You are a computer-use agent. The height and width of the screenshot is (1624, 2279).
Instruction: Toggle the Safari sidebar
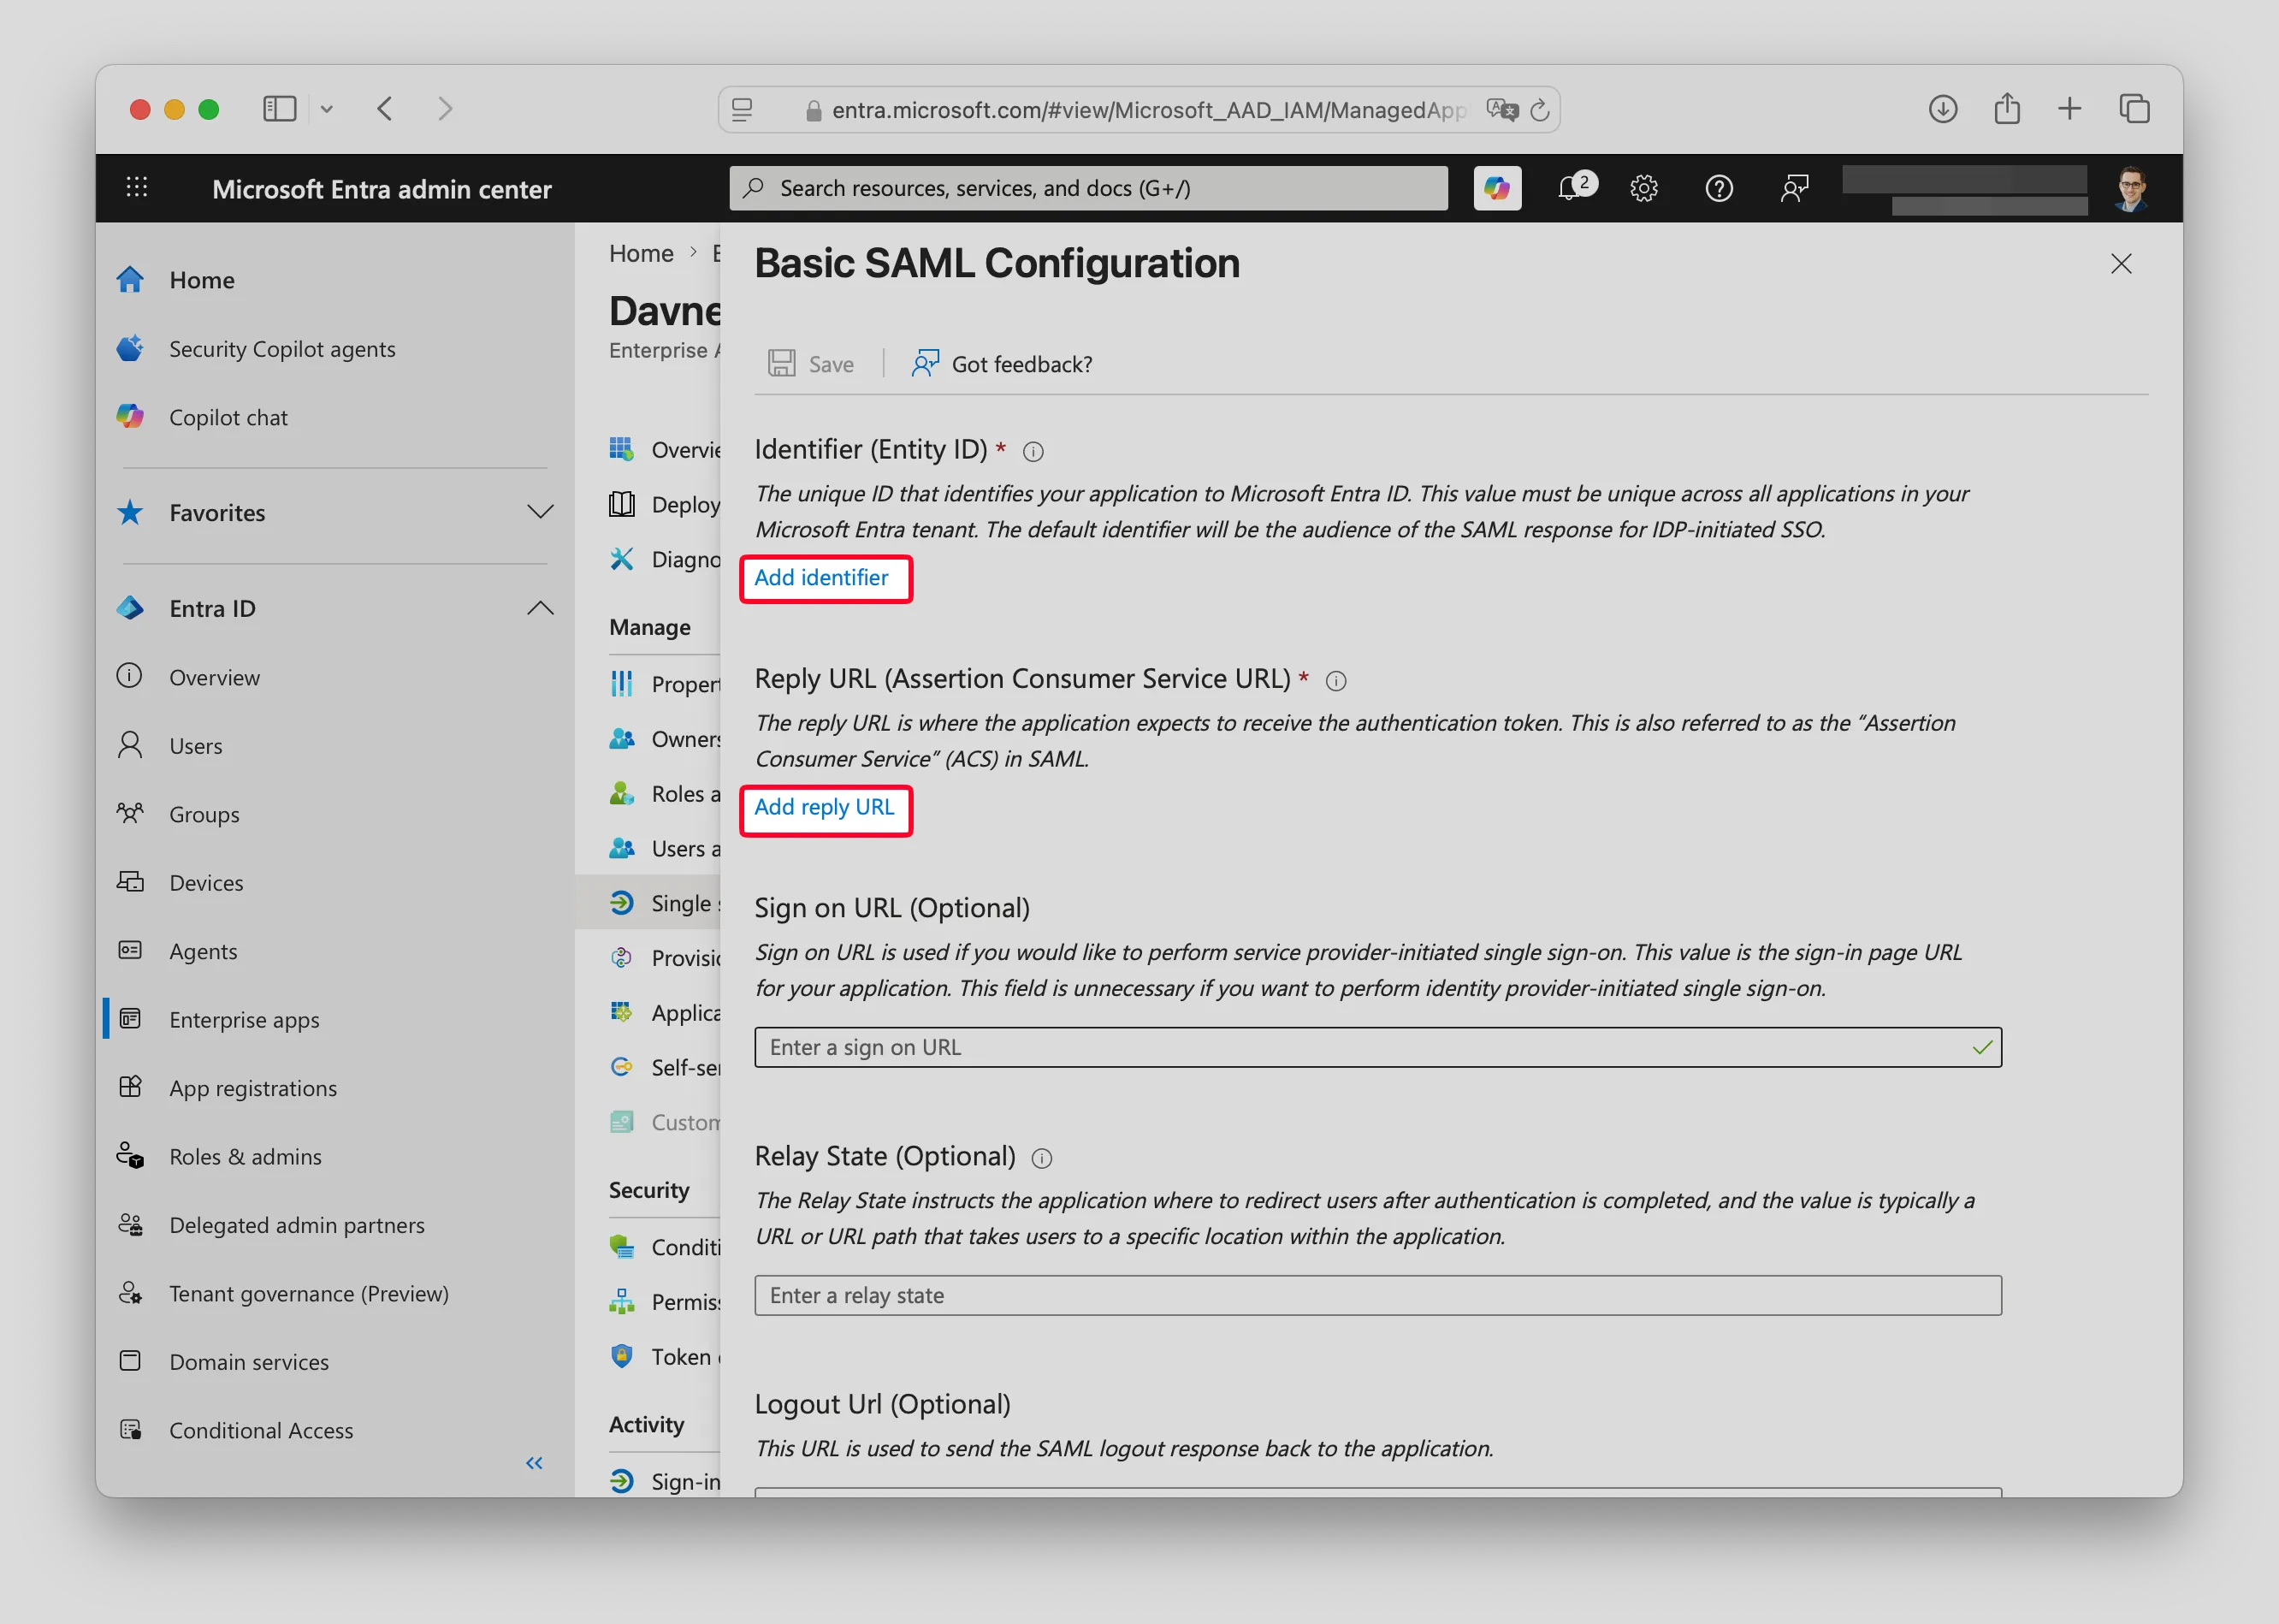tap(280, 108)
